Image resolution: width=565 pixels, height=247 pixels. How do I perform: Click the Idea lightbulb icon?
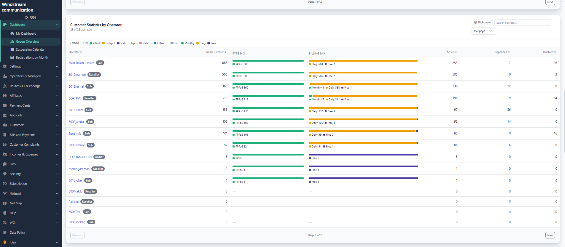tap(5, 242)
